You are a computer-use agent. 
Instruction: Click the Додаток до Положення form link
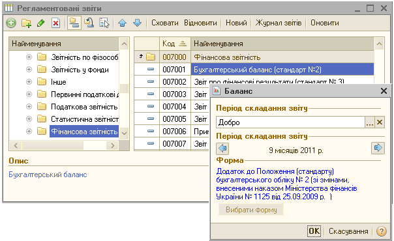(x=286, y=184)
